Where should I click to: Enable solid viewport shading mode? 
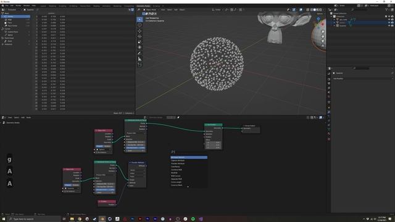(314, 10)
